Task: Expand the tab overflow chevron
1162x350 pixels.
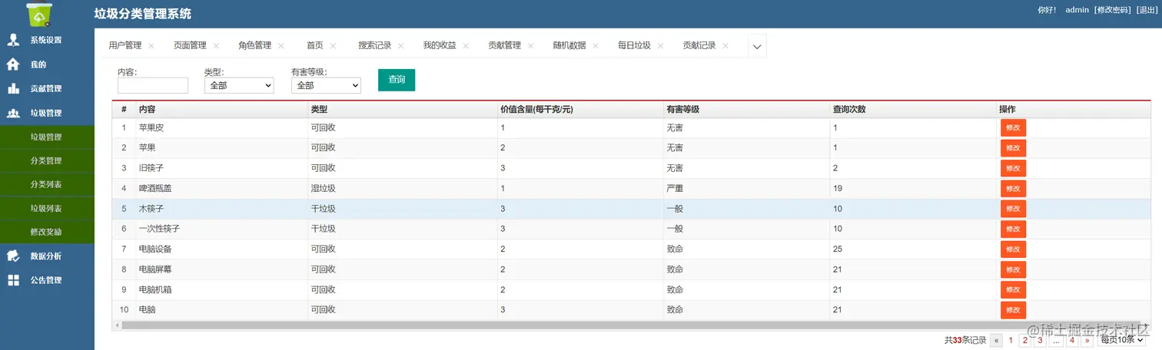Action: (x=757, y=46)
